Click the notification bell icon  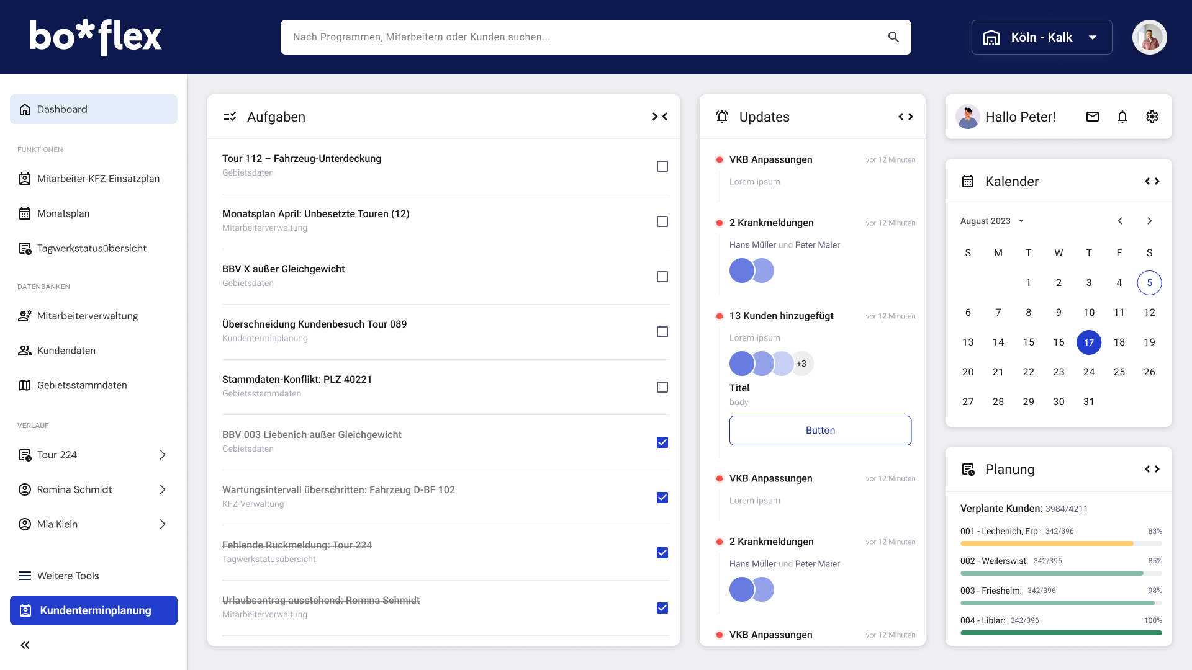click(x=1122, y=117)
